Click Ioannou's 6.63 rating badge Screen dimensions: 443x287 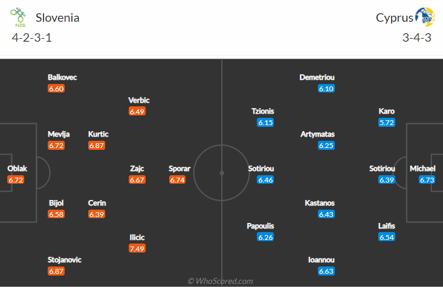click(326, 271)
